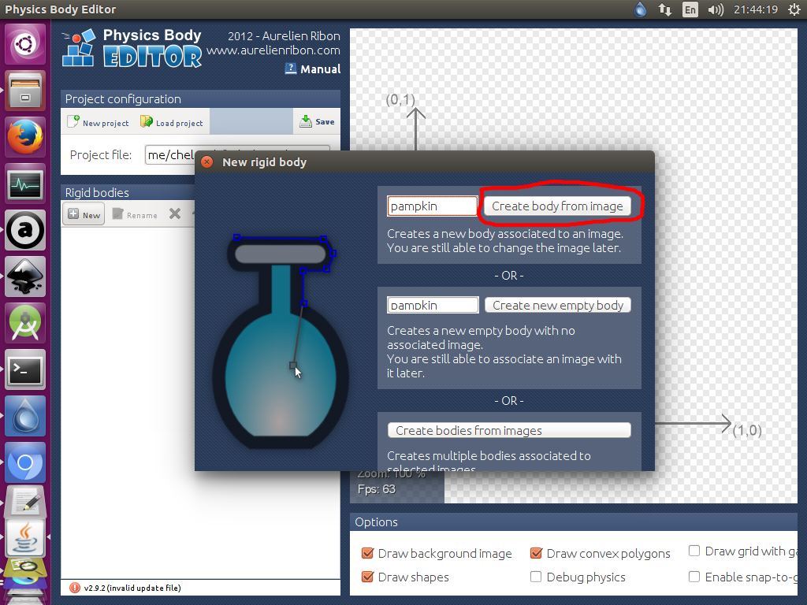Click the water-drop indicator in top panel
This screenshot has width=807, height=605.
coord(640,9)
